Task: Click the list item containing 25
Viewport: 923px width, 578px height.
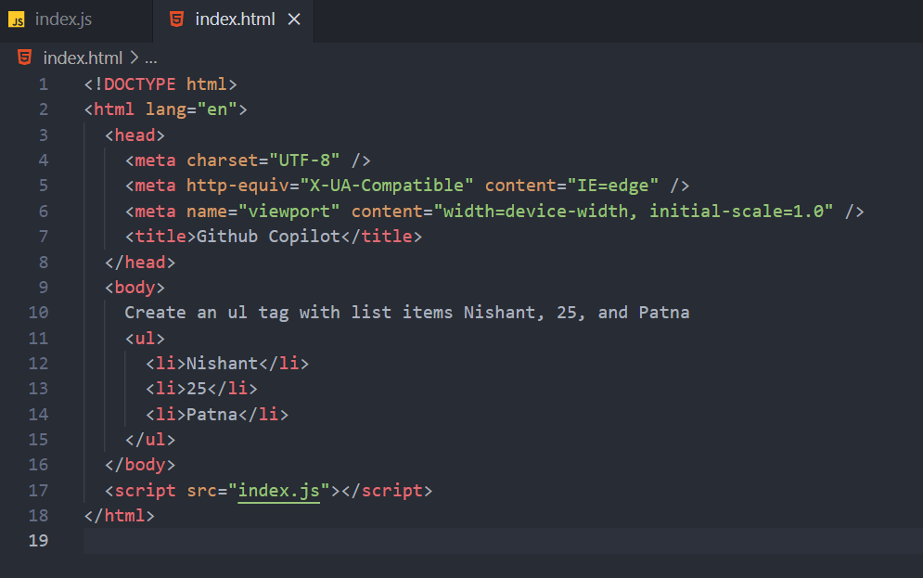Action: 201,389
